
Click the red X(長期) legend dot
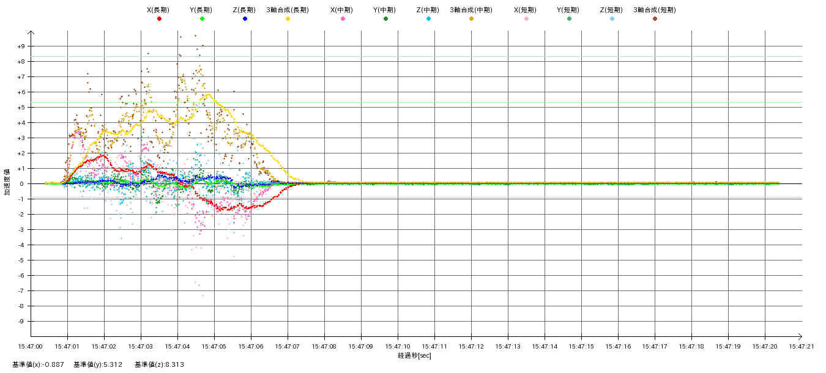159,19
